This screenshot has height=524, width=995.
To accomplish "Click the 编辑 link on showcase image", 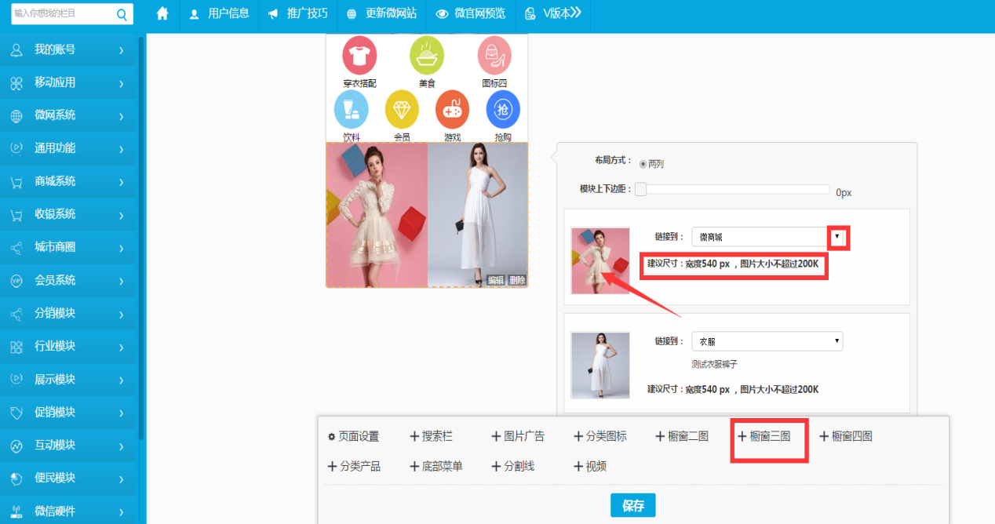I will (496, 280).
